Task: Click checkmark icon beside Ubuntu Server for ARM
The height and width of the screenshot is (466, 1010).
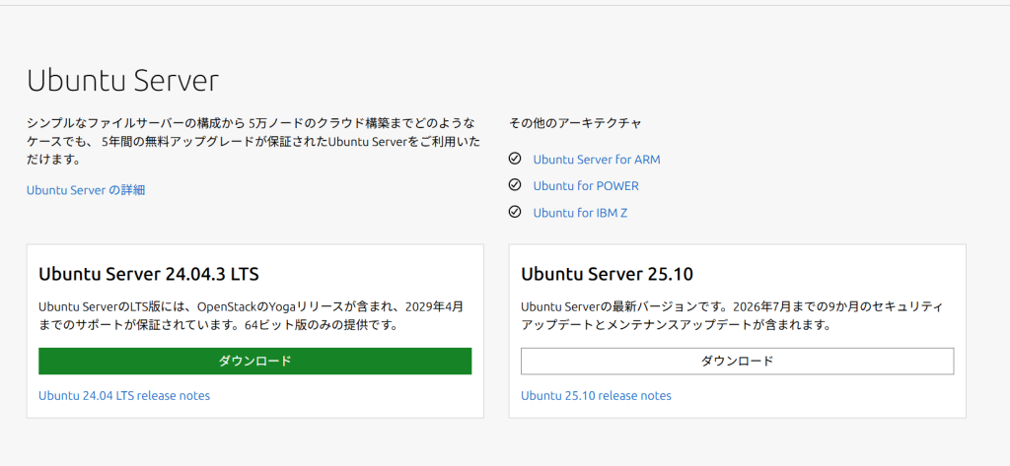Action: (x=514, y=159)
